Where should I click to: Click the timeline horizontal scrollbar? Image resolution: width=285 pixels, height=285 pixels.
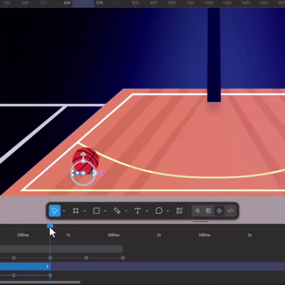point(40,282)
